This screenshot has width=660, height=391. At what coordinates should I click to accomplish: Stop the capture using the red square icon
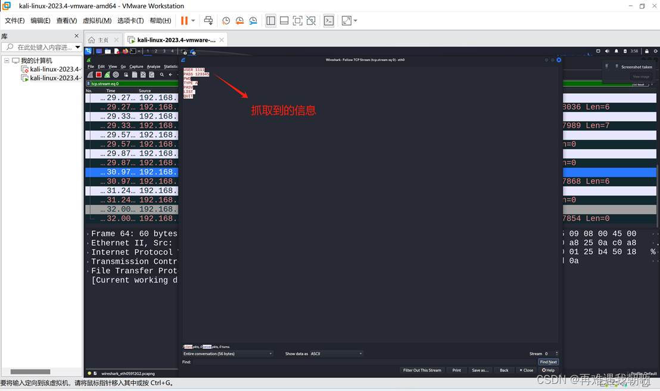[98, 75]
